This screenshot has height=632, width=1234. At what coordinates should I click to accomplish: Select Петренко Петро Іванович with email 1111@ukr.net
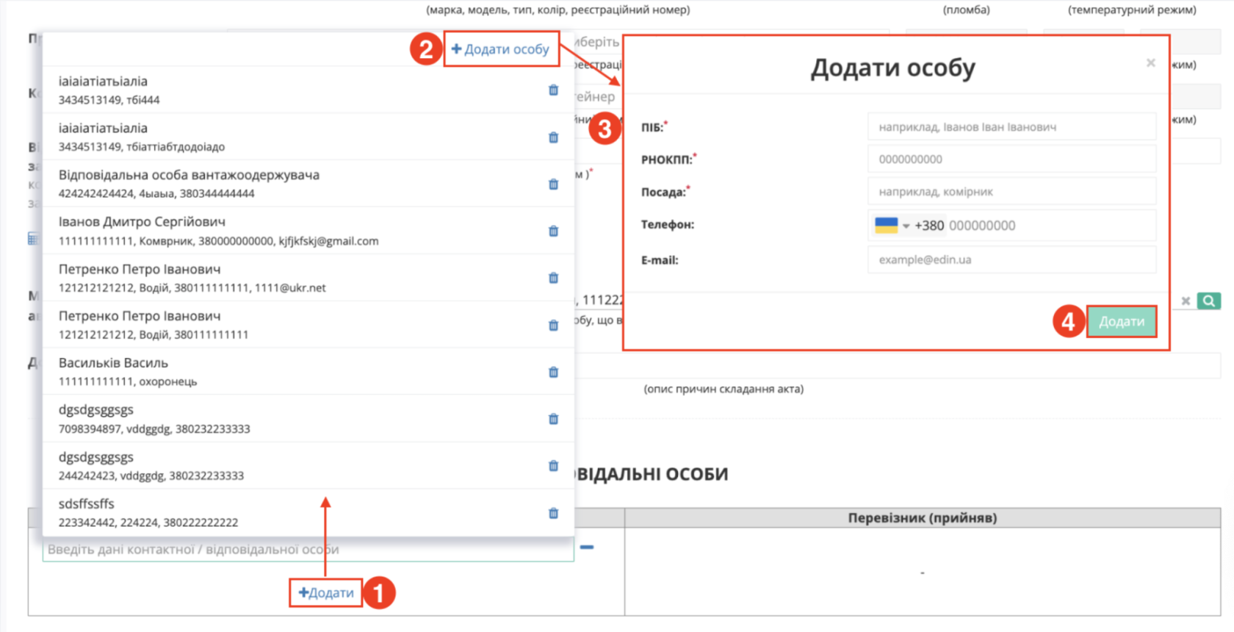coord(308,278)
